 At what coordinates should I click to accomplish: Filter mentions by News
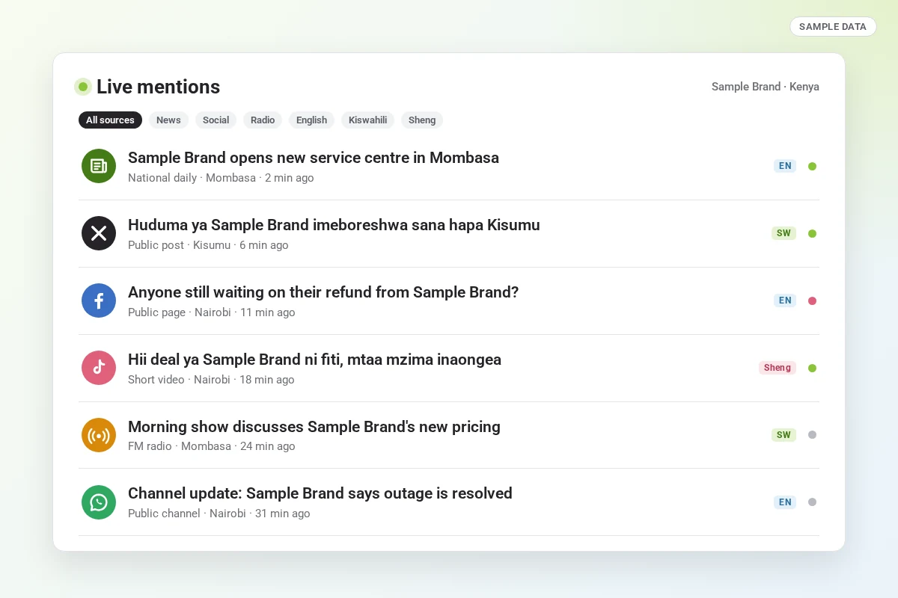point(168,120)
